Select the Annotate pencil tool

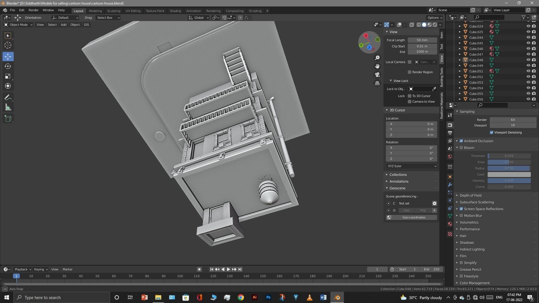click(x=8, y=98)
